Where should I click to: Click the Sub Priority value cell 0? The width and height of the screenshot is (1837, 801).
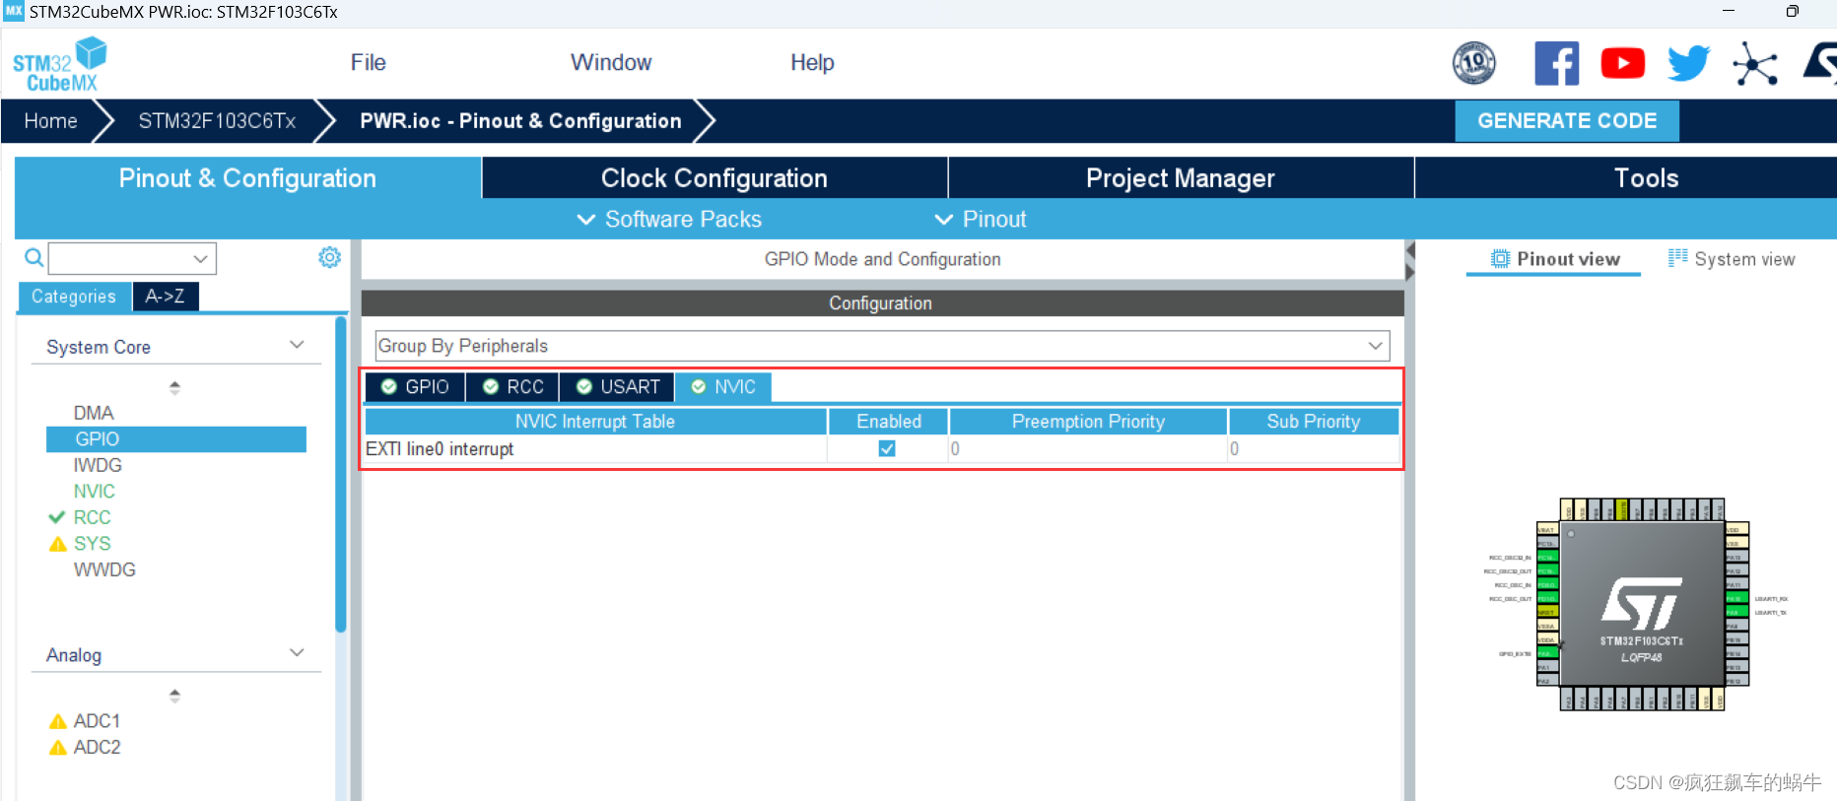click(x=1313, y=449)
